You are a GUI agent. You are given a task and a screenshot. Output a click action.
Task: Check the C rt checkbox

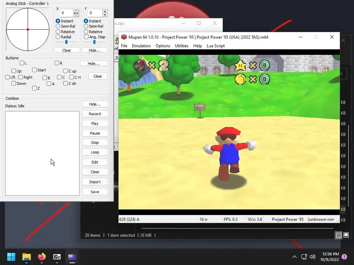[71, 77]
